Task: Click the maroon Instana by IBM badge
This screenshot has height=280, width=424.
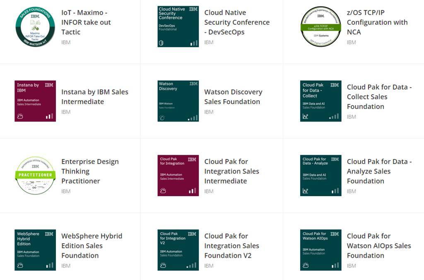Action: [35, 101]
